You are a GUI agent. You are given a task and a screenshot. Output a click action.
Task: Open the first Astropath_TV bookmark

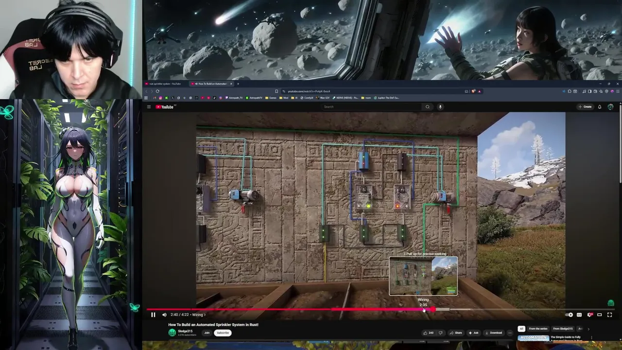pyautogui.click(x=234, y=98)
